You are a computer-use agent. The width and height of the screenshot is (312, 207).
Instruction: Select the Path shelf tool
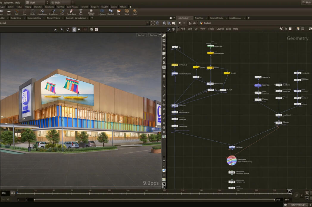pos(62,12)
